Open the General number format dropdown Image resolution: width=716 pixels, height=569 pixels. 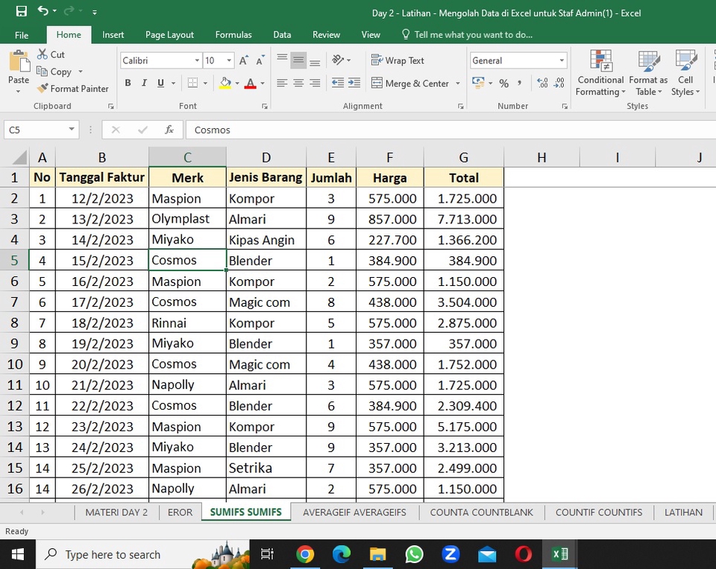(x=561, y=60)
